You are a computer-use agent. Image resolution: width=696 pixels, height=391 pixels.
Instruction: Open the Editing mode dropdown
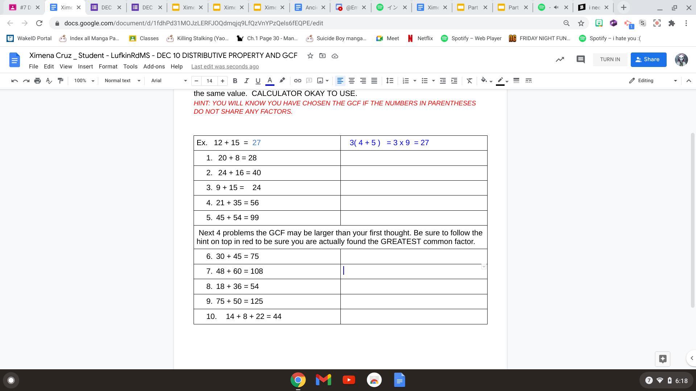(653, 81)
